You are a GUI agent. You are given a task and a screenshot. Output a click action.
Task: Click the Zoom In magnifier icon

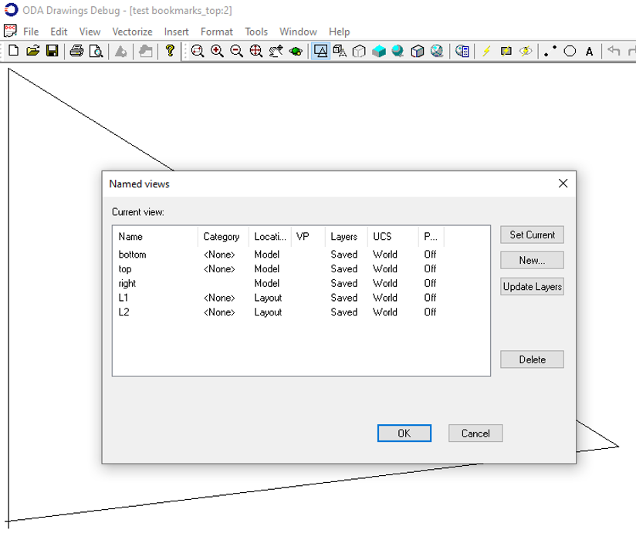[217, 53]
